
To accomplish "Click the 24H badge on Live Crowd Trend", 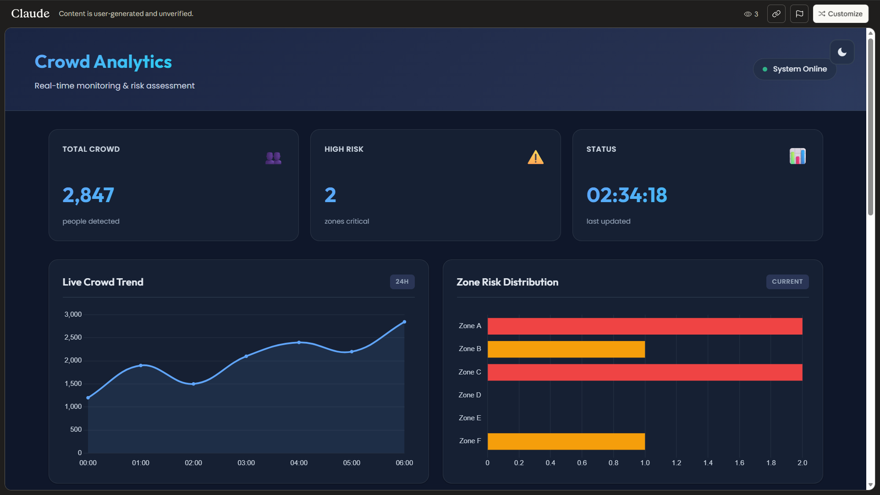I will click(x=402, y=281).
